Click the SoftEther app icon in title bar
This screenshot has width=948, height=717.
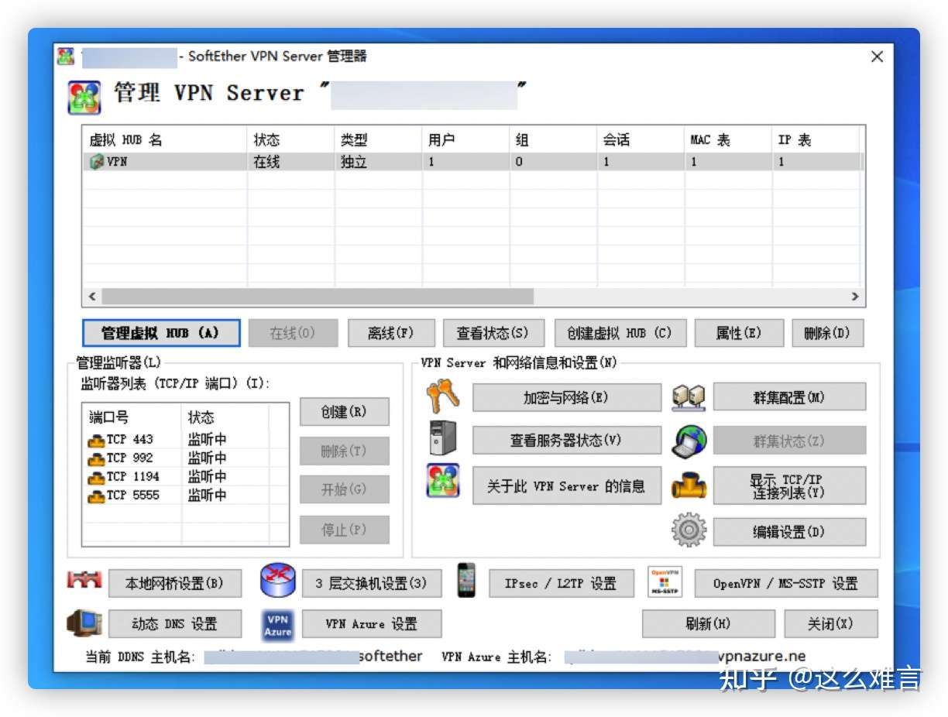tap(66, 57)
